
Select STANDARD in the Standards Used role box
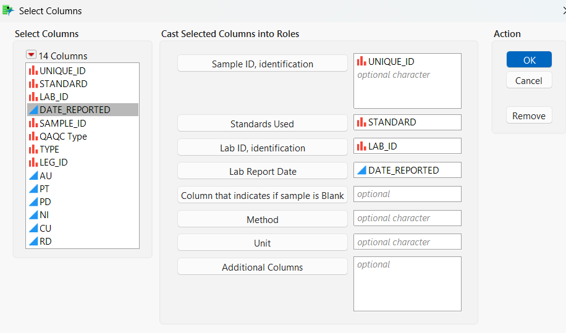[407, 122]
